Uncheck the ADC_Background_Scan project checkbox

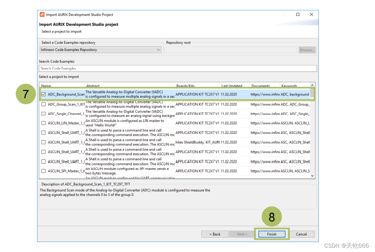43,94
